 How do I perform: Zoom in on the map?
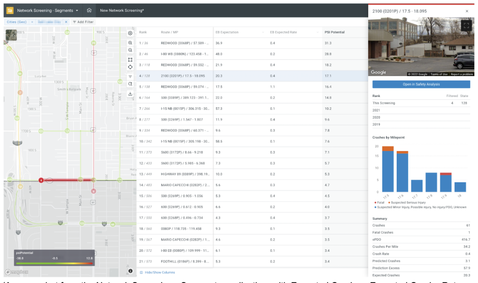(130, 42)
